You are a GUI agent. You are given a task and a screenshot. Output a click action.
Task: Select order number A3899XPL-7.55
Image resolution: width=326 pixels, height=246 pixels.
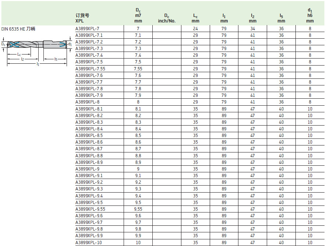click(x=90, y=68)
